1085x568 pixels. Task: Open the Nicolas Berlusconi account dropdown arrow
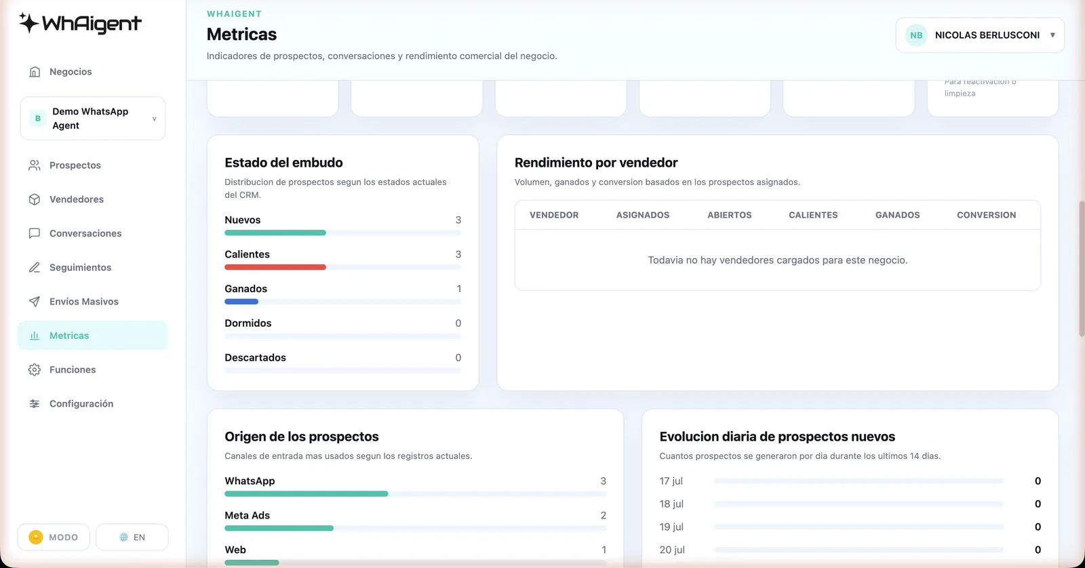pyautogui.click(x=1052, y=35)
